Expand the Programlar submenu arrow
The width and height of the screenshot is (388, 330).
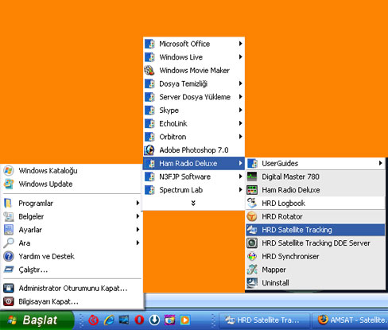138,203
